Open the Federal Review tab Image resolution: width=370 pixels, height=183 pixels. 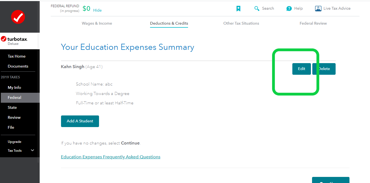[x=313, y=23]
